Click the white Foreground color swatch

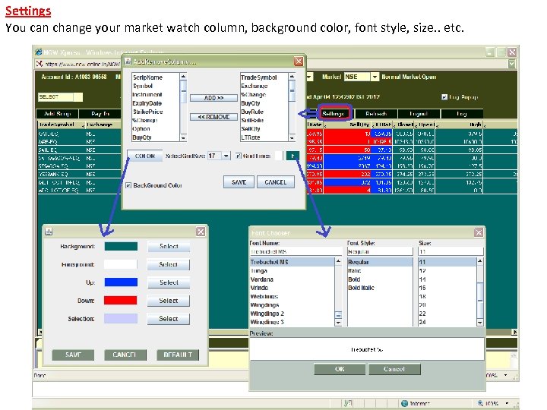121,265
